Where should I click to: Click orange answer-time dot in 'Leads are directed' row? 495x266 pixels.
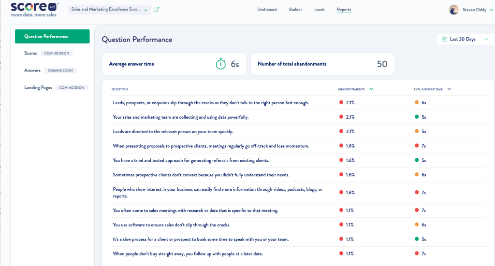(417, 131)
